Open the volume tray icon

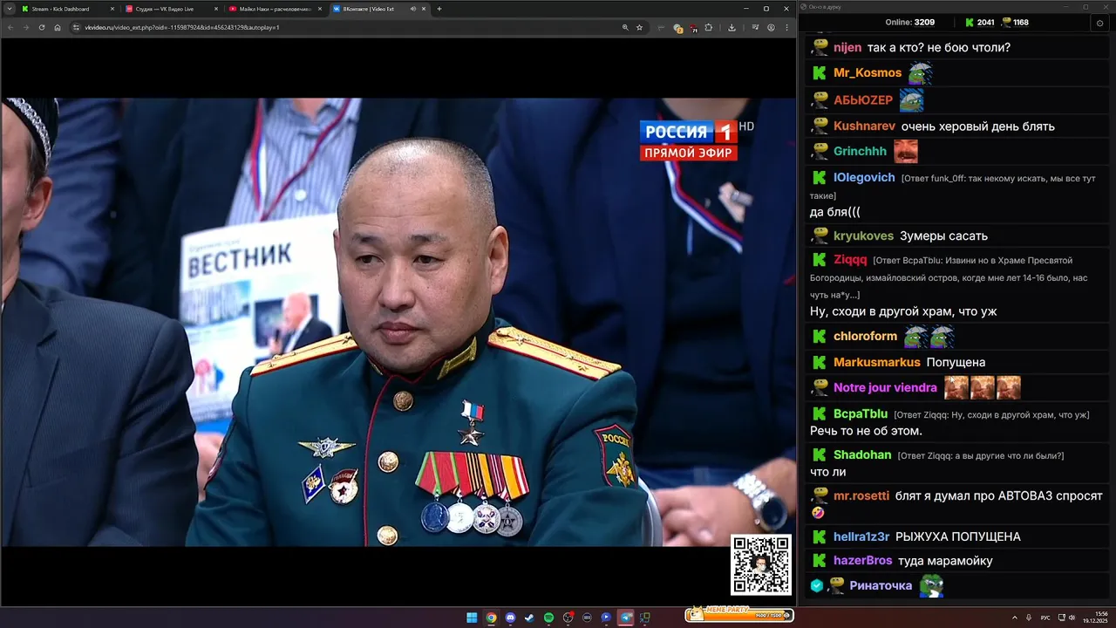(x=1072, y=618)
